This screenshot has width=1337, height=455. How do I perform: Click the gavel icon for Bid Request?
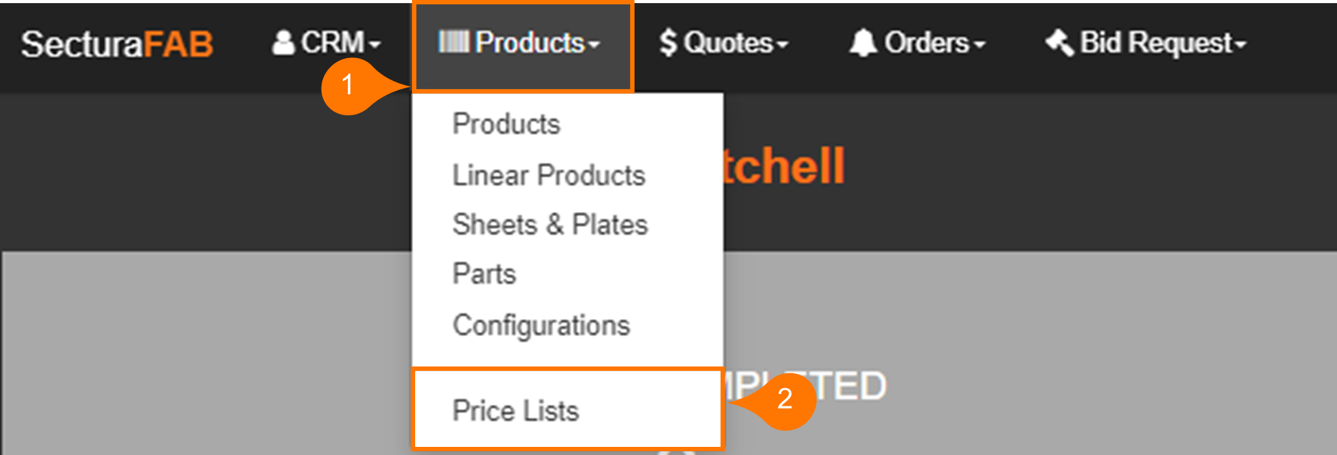(x=1059, y=42)
